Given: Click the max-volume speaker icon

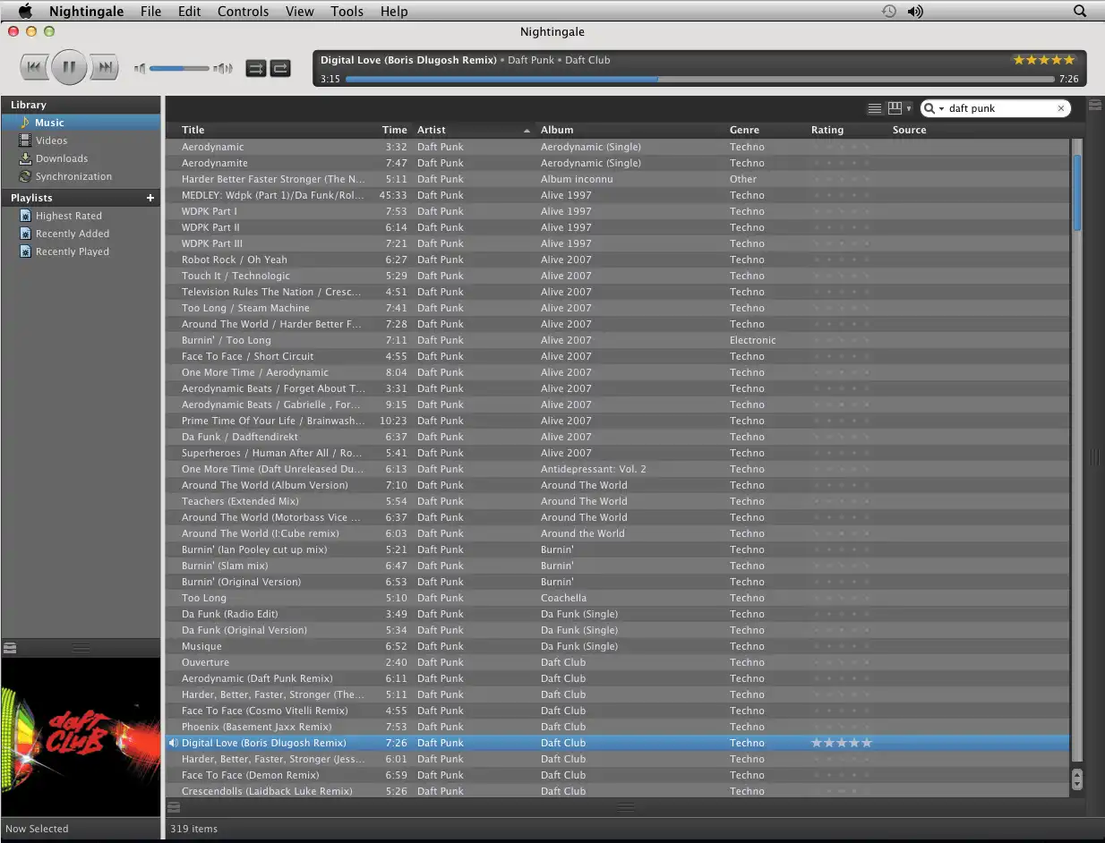Looking at the screenshot, I should pyautogui.click(x=223, y=68).
